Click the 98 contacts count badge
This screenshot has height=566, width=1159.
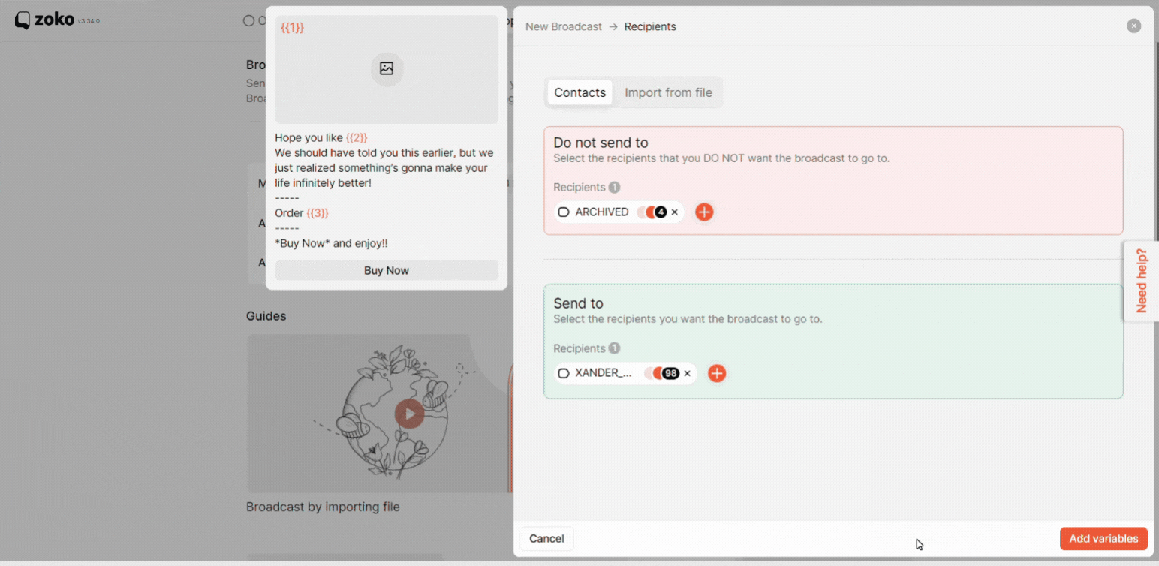tap(670, 373)
